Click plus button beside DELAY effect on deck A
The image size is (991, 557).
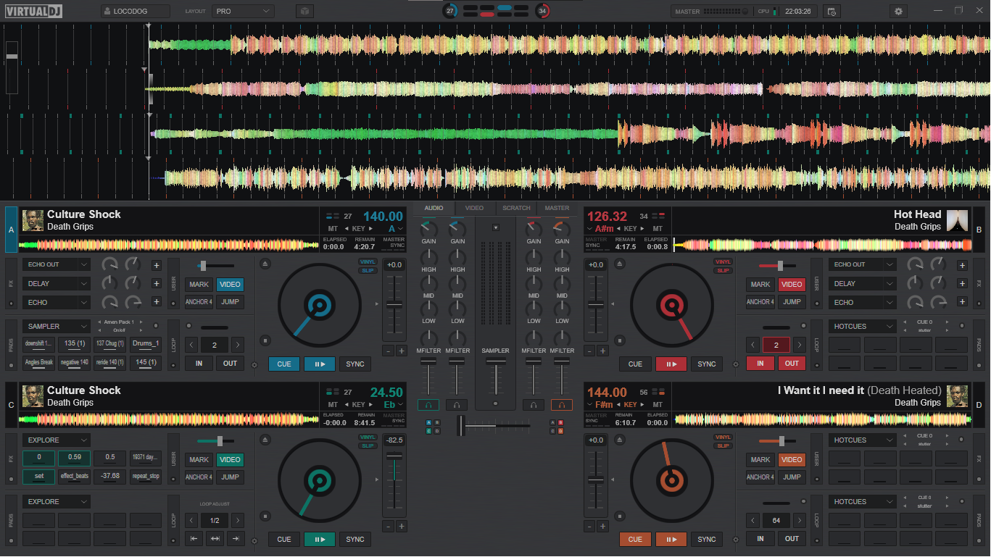pyautogui.click(x=156, y=284)
